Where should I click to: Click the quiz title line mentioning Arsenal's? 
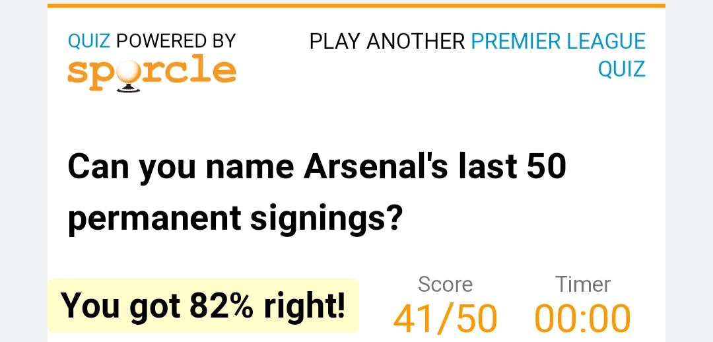pyautogui.click(x=317, y=166)
